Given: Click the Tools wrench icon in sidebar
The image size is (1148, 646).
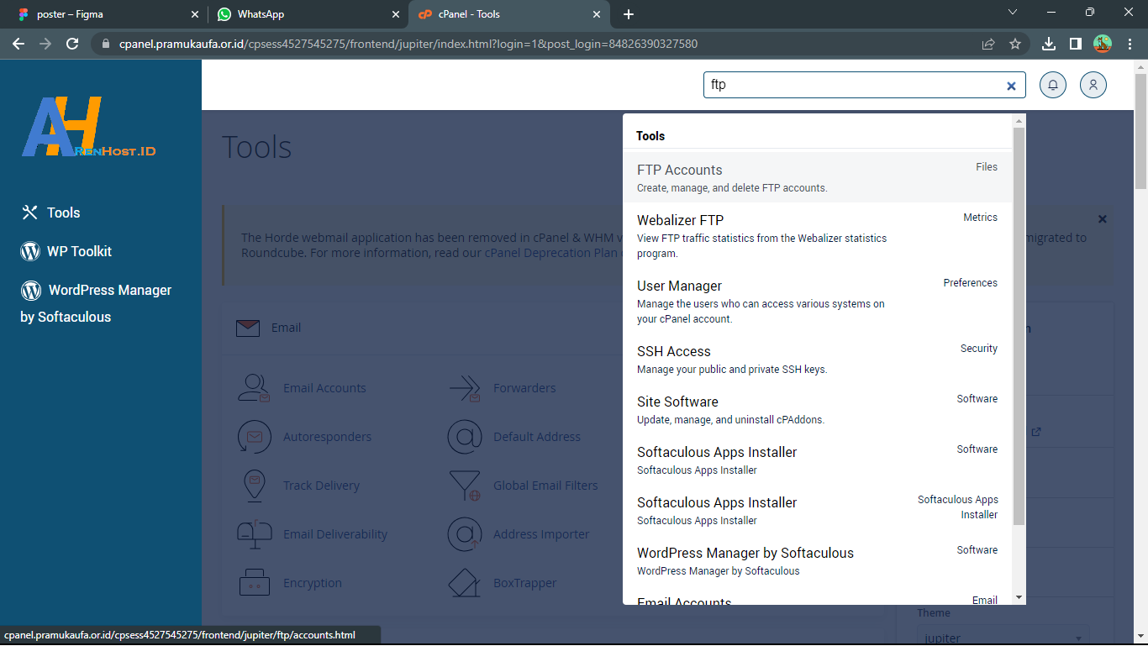Looking at the screenshot, I should [30, 213].
